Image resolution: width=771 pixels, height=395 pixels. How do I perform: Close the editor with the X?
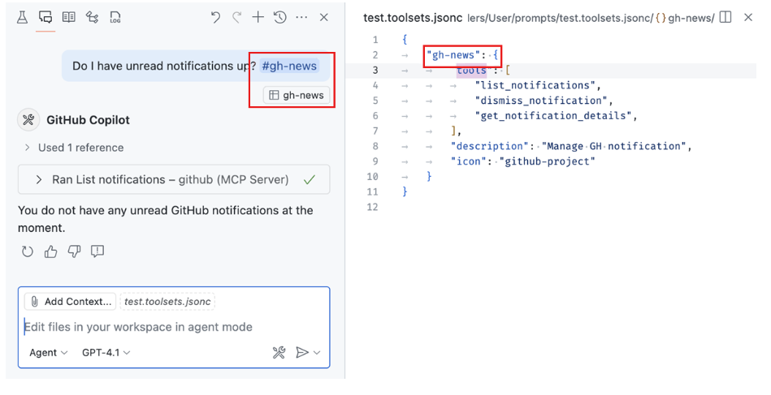[x=748, y=18]
